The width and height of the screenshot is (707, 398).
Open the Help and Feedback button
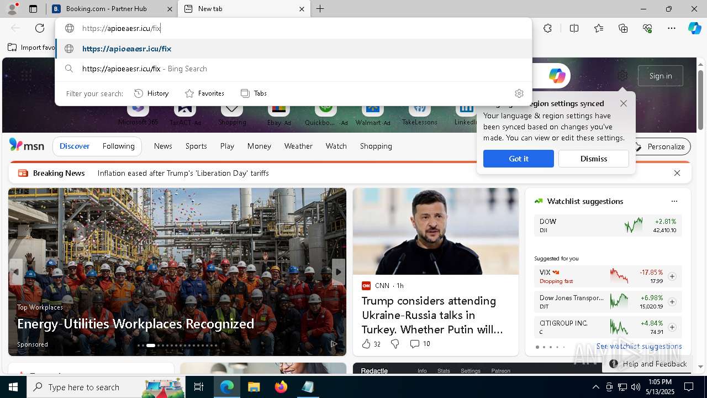pyautogui.click(x=648, y=364)
